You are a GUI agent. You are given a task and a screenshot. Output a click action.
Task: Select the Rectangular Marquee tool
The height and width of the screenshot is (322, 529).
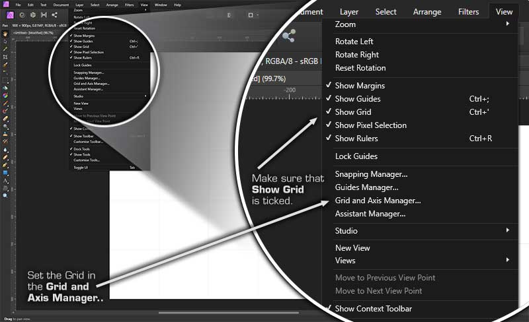(x=5, y=80)
